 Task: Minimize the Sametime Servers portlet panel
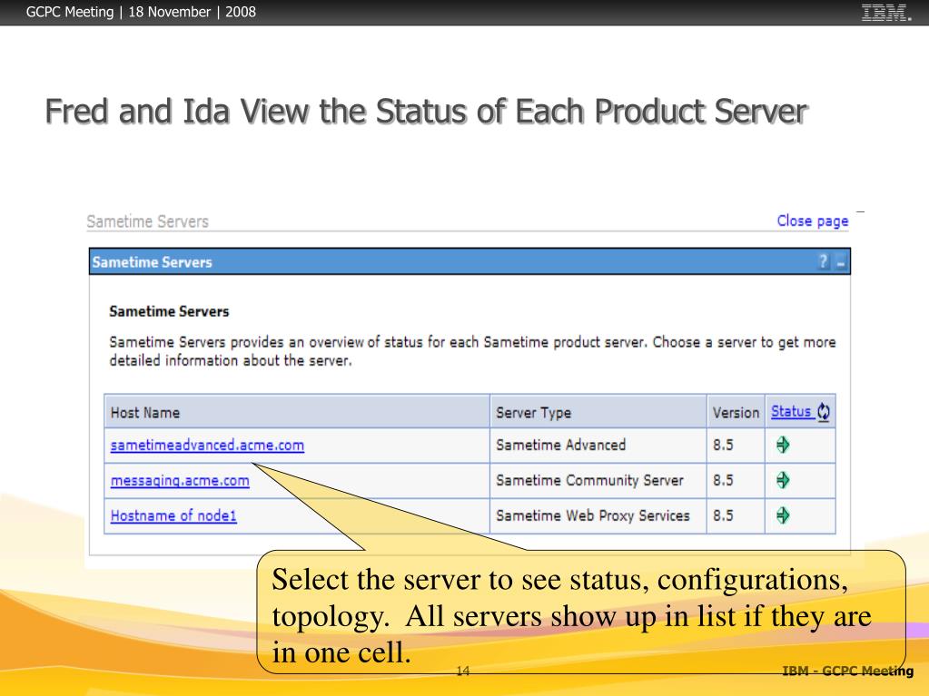point(841,263)
